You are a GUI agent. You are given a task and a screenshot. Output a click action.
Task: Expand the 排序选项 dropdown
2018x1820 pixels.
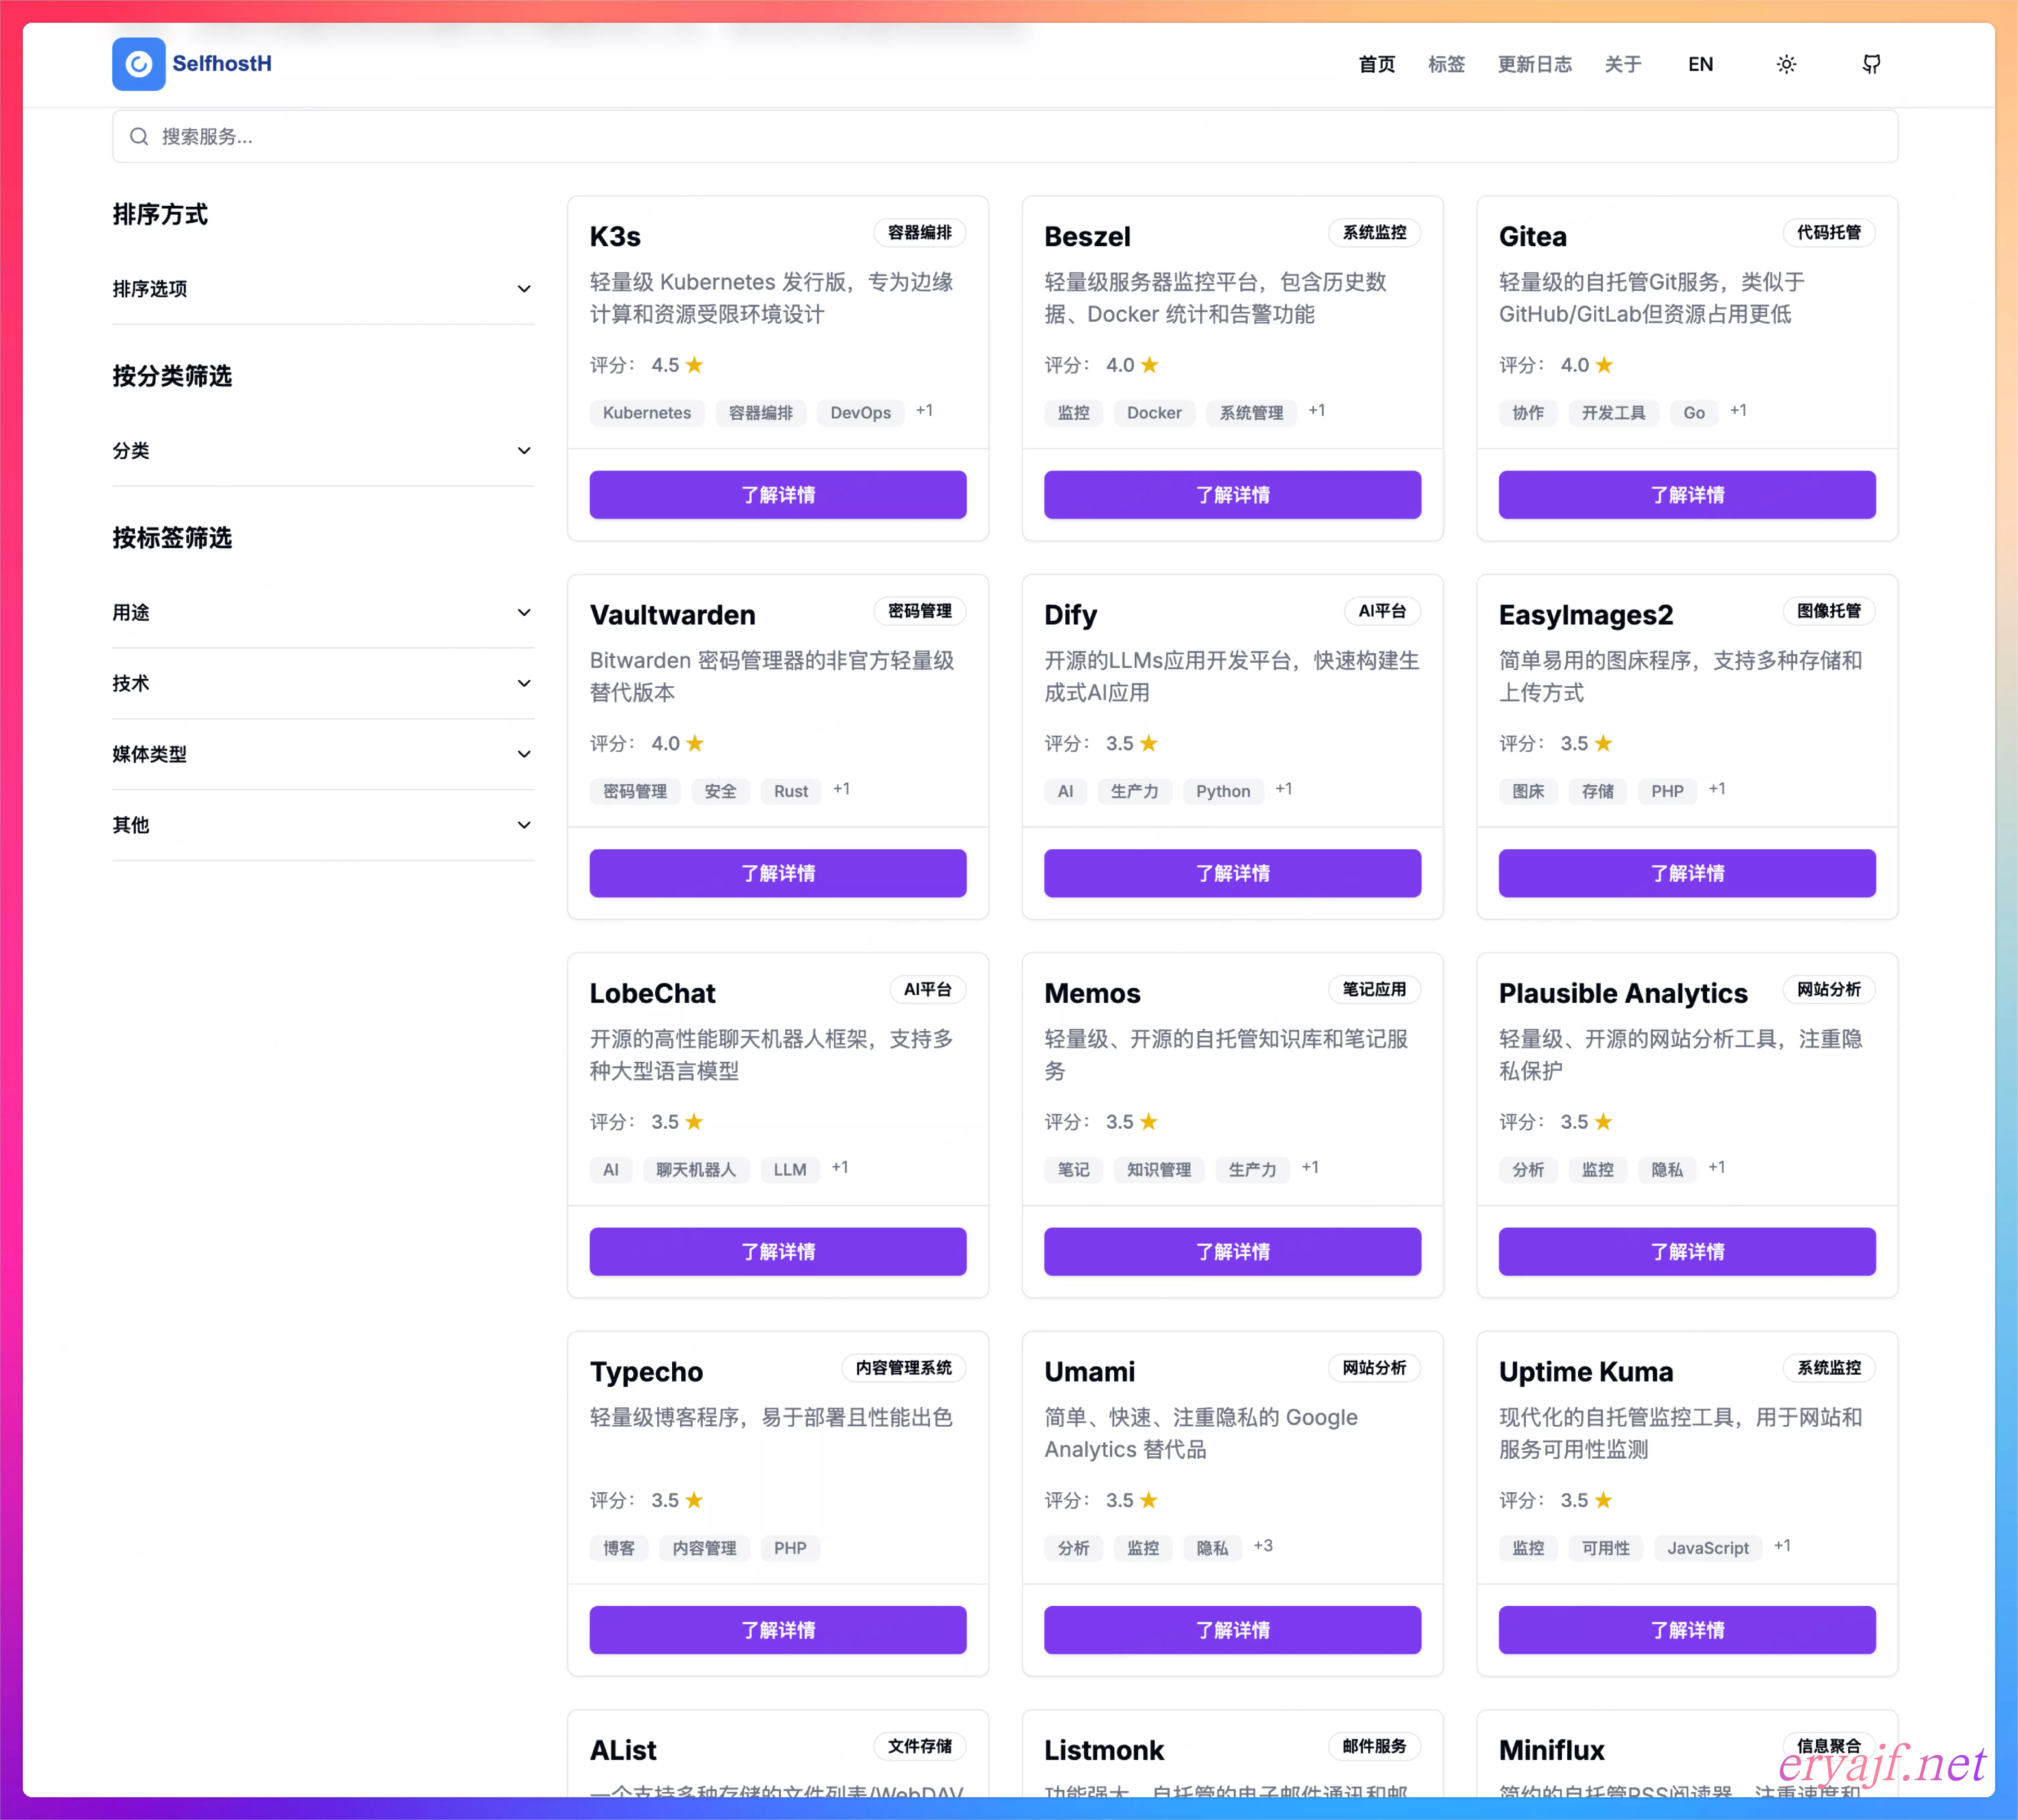[323, 289]
